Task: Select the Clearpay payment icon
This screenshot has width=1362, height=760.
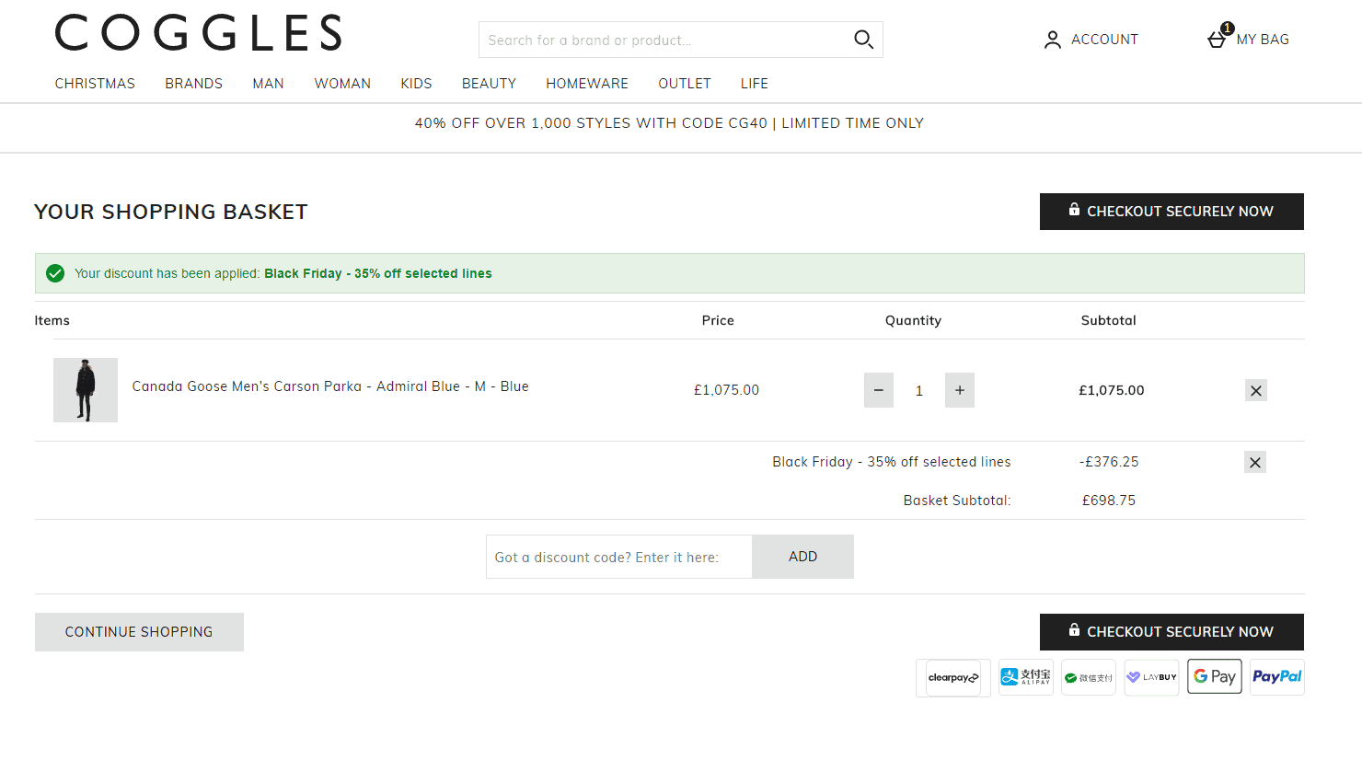Action: (x=953, y=678)
